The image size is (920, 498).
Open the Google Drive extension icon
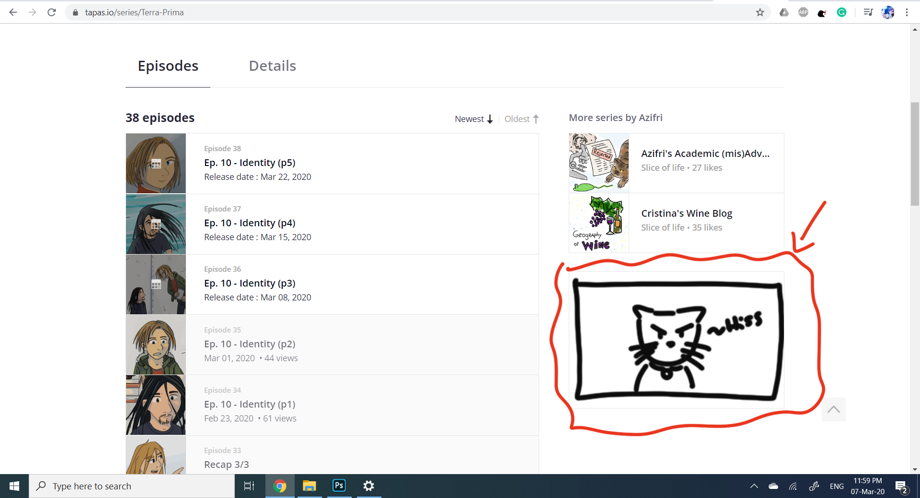(x=784, y=12)
